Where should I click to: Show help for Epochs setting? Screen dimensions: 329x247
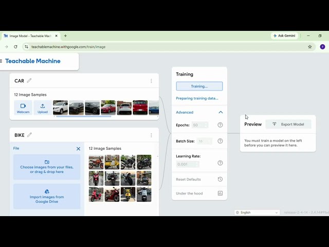tap(220, 125)
